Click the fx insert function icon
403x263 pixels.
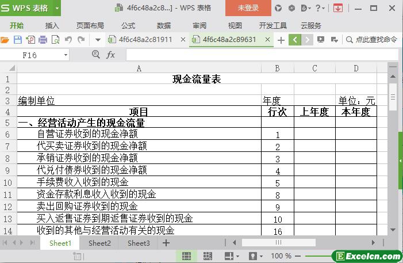pos(110,55)
